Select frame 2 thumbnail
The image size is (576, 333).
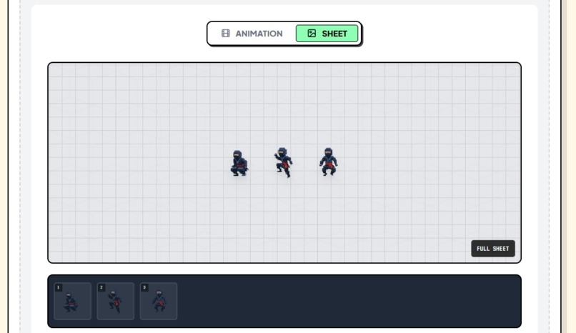pos(115,301)
